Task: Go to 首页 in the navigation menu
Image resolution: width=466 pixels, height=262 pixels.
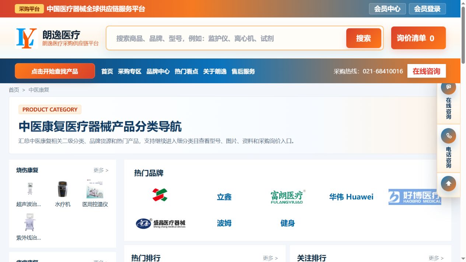Action: point(107,71)
